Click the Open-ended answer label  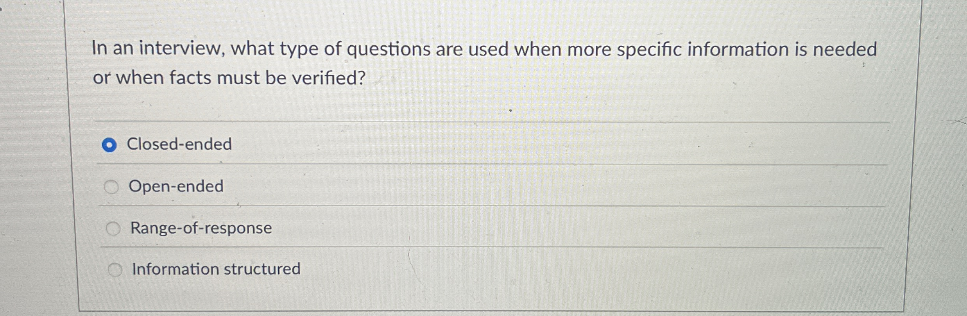pos(176,187)
